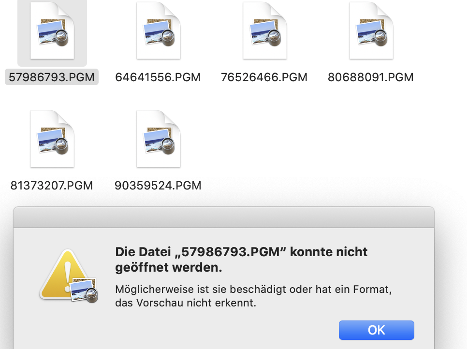Click the bold "konnte nicht geöffnet werden" heading

[241, 260]
